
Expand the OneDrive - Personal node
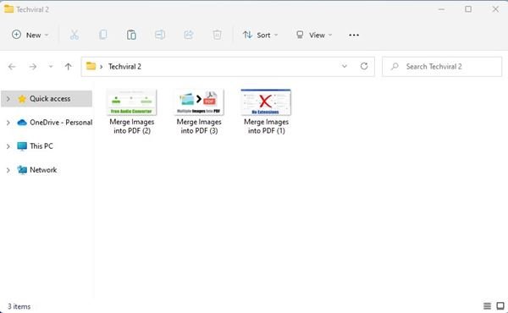(8, 123)
